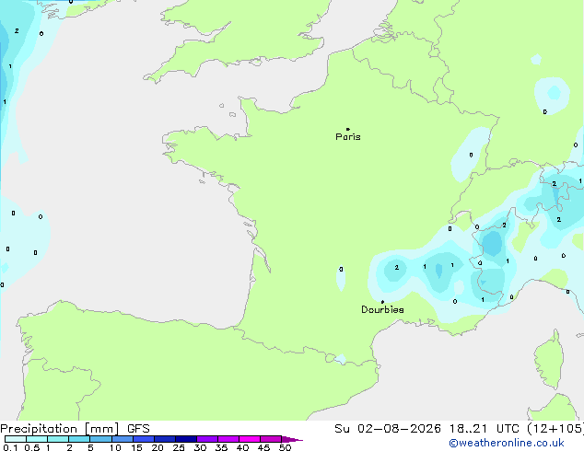
Task: Click the Paris city marker dot
Action: click(348, 129)
